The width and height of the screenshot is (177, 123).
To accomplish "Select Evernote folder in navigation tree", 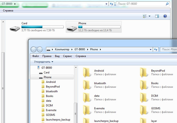I will [51, 110].
